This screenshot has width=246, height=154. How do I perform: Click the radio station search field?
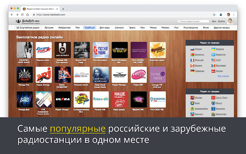point(193,21)
